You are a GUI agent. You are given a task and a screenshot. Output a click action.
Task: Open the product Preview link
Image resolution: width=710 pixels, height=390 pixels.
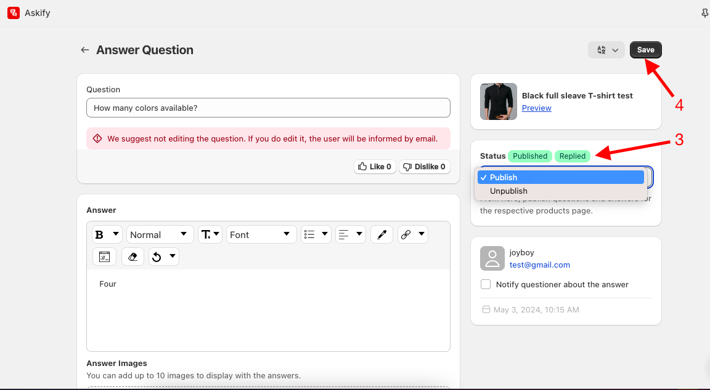point(537,108)
